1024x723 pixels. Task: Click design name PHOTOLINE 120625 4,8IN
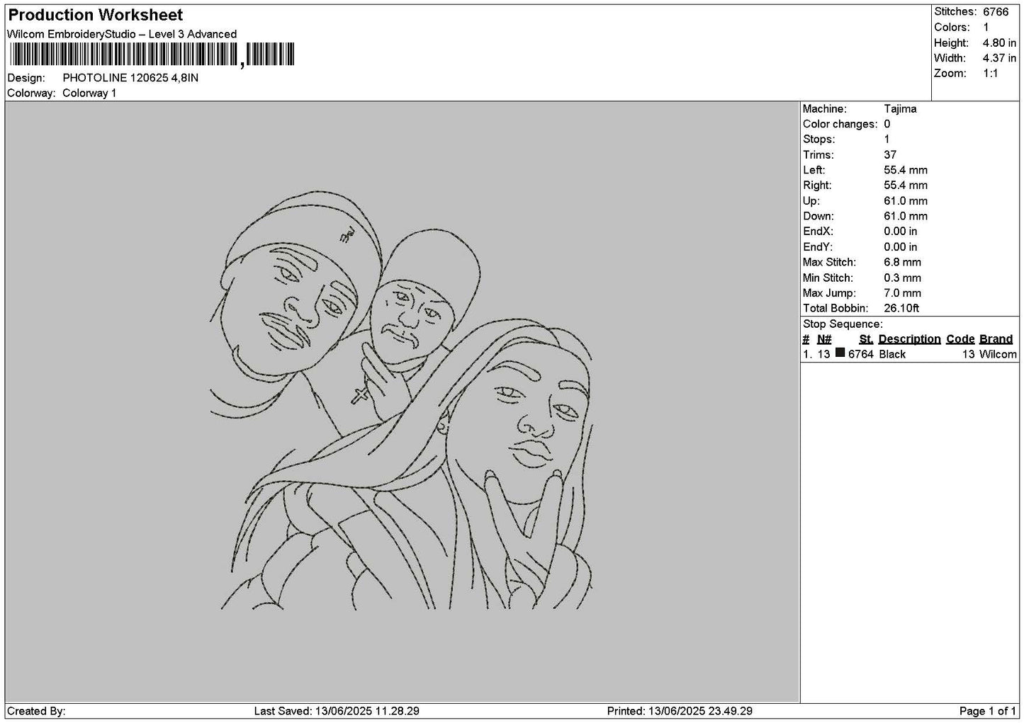(x=130, y=78)
